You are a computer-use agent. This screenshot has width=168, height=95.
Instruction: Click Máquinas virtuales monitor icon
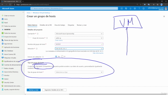coord(3,58)
